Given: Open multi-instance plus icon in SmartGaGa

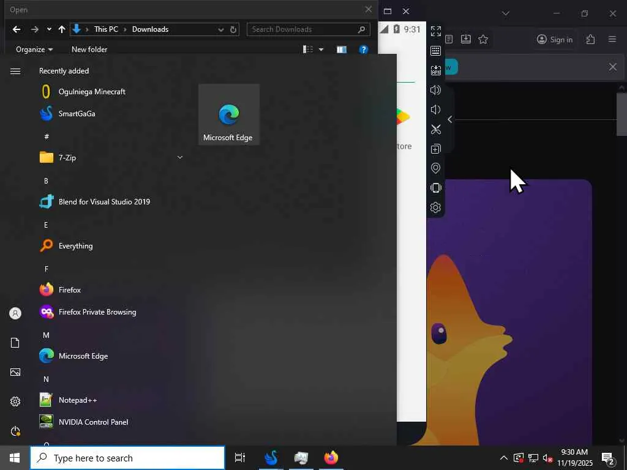Looking at the screenshot, I should pyautogui.click(x=436, y=149).
